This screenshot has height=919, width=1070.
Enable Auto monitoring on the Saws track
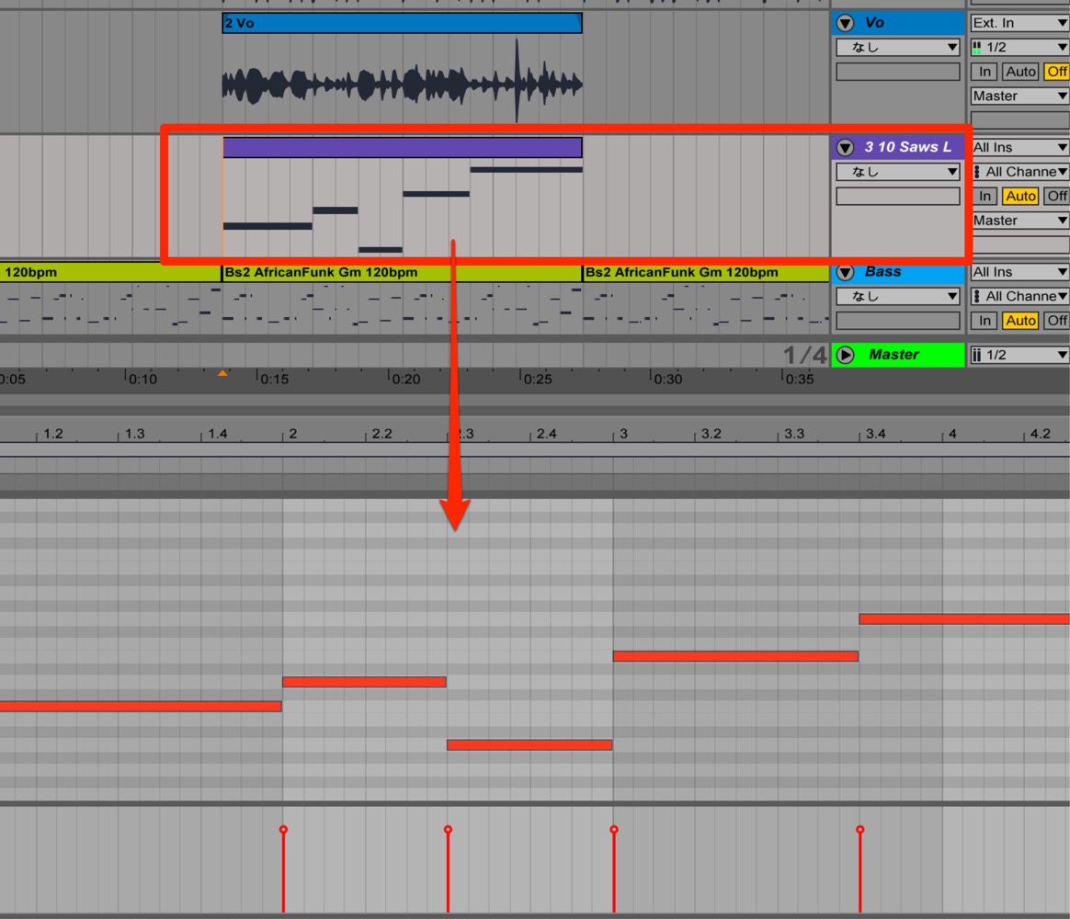pyautogui.click(x=1020, y=197)
